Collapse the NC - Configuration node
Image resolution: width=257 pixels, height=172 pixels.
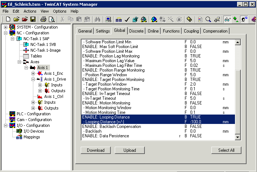point(5,33)
